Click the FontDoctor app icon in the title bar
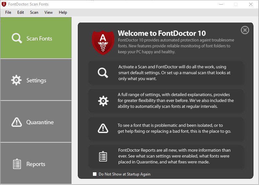The image size is (259, 185). (x=4, y=4)
